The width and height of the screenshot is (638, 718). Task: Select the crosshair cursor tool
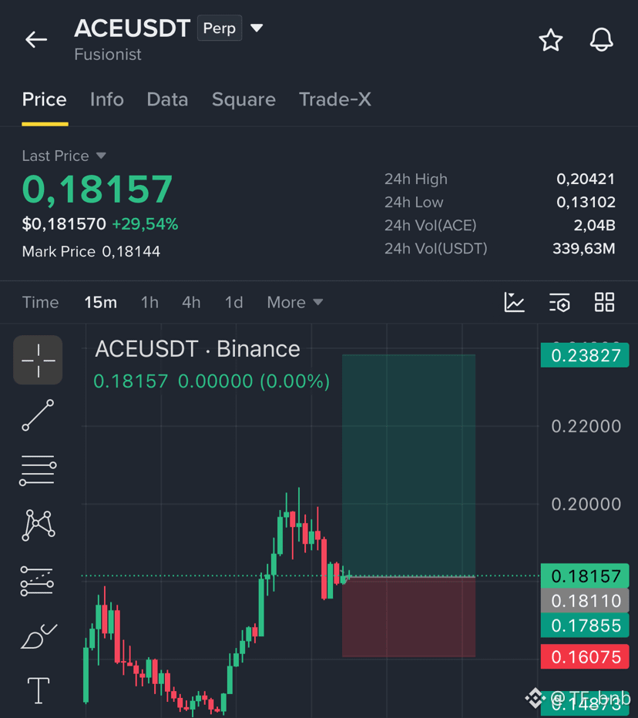[38, 360]
